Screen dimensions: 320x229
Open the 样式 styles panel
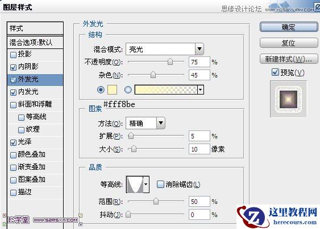click(35, 28)
